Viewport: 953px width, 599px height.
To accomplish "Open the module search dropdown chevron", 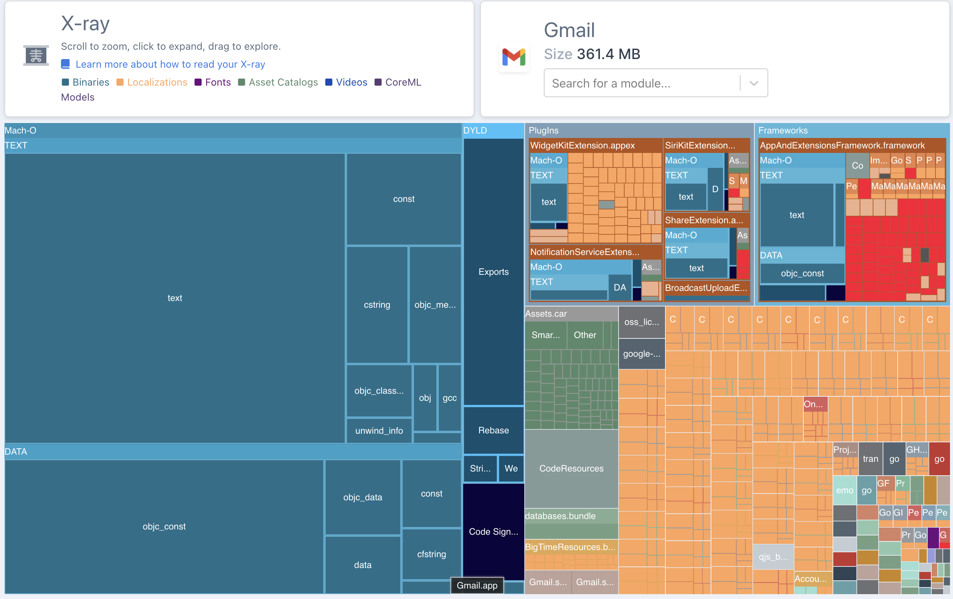I will point(754,83).
